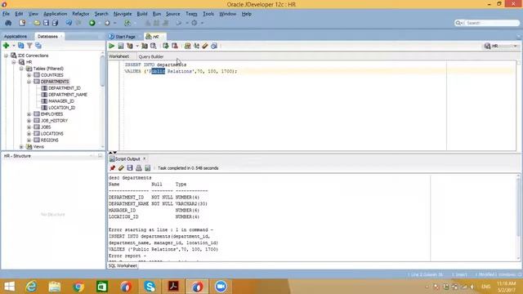
Task: Click the green Back navigation arrow
Action: click(x=92, y=23)
